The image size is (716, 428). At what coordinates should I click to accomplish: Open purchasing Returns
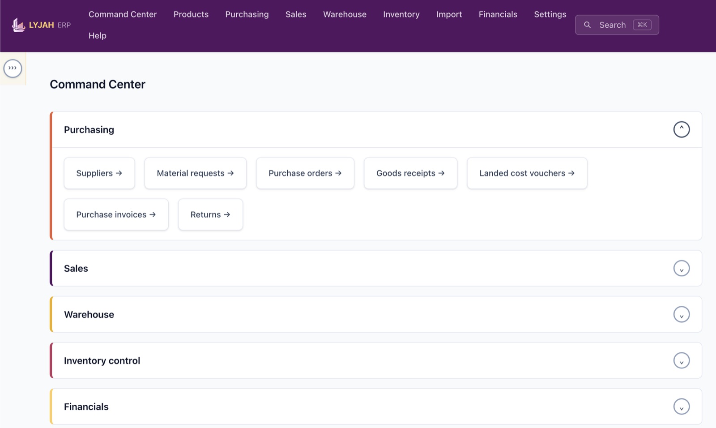pyautogui.click(x=211, y=214)
